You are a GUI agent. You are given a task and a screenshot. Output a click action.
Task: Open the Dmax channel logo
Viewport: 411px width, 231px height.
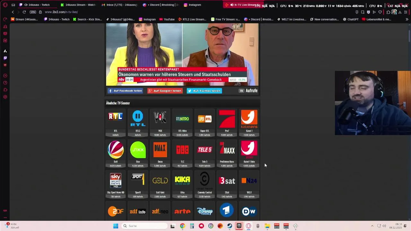pyautogui.click(x=160, y=150)
